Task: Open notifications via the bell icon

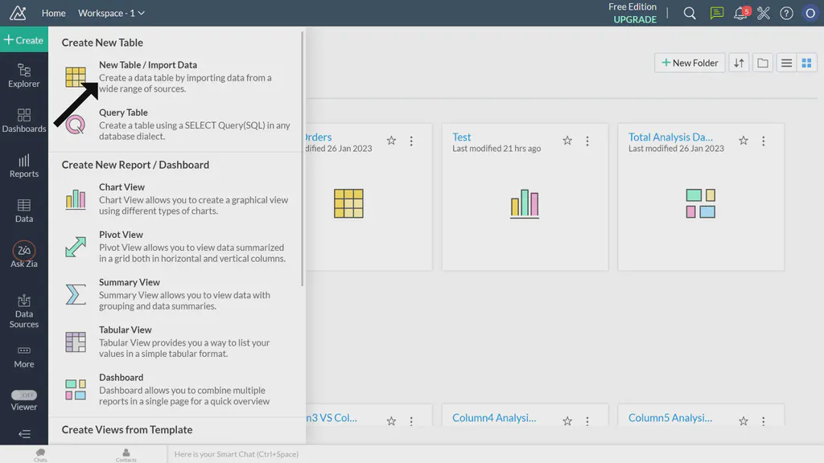Action: [x=740, y=13]
